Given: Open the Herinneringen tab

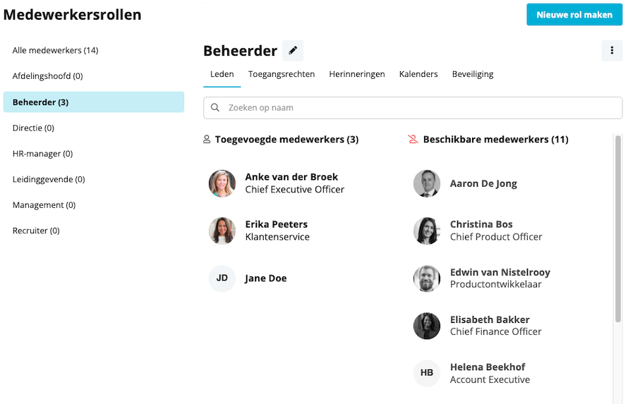Looking at the screenshot, I should (357, 74).
